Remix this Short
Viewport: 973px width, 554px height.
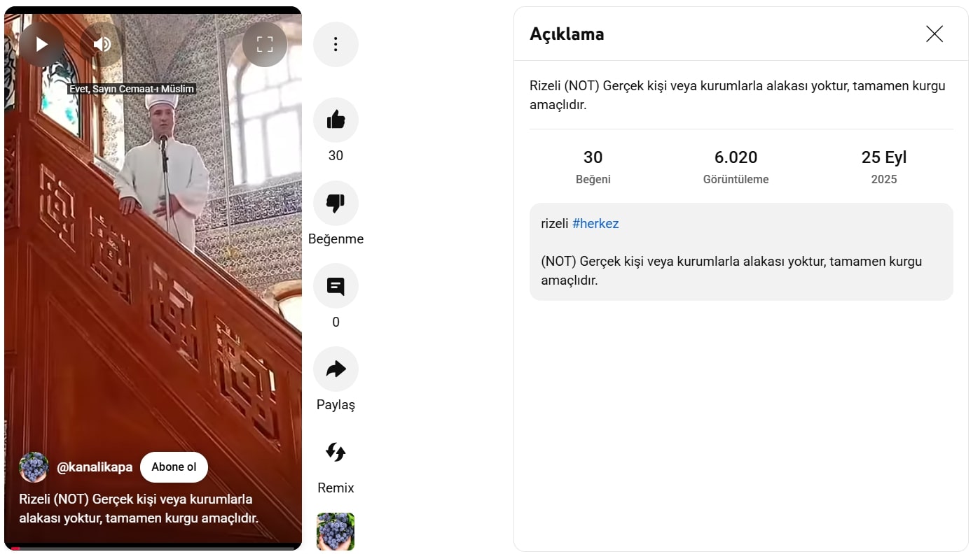[x=336, y=452]
